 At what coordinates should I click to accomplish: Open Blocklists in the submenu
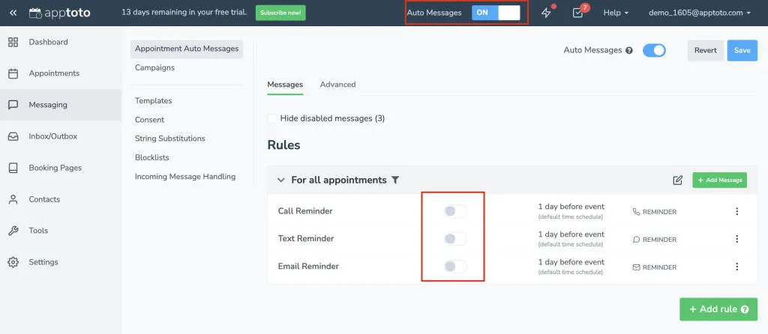(151, 158)
